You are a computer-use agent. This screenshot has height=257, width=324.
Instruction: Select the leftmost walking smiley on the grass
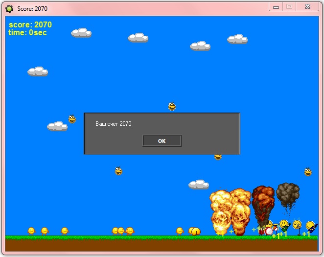tap(31, 231)
